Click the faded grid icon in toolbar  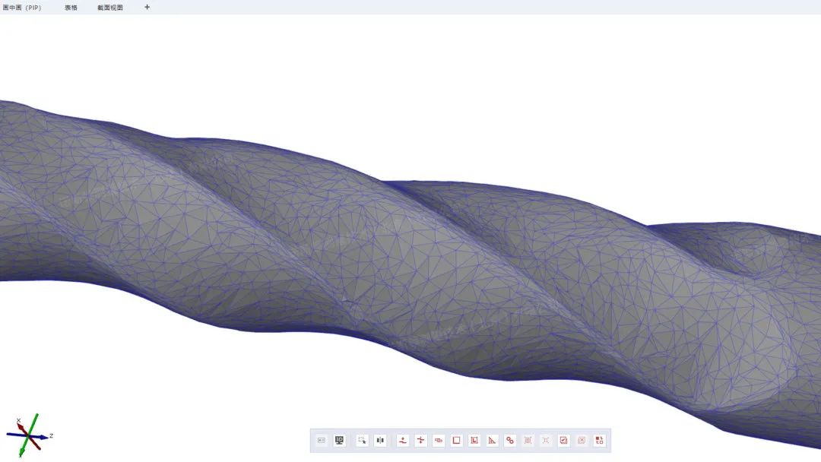coord(528,440)
